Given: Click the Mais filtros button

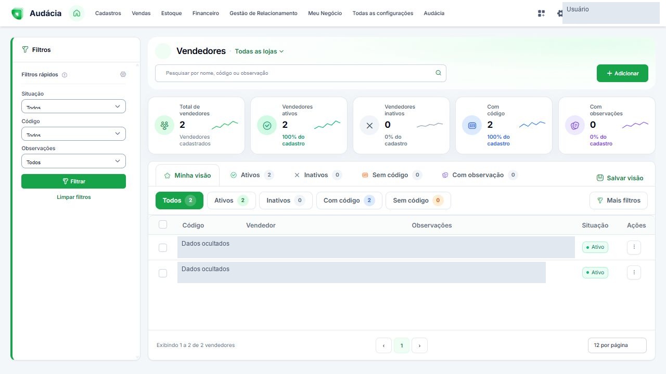Looking at the screenshot, I should coord(619,201).
